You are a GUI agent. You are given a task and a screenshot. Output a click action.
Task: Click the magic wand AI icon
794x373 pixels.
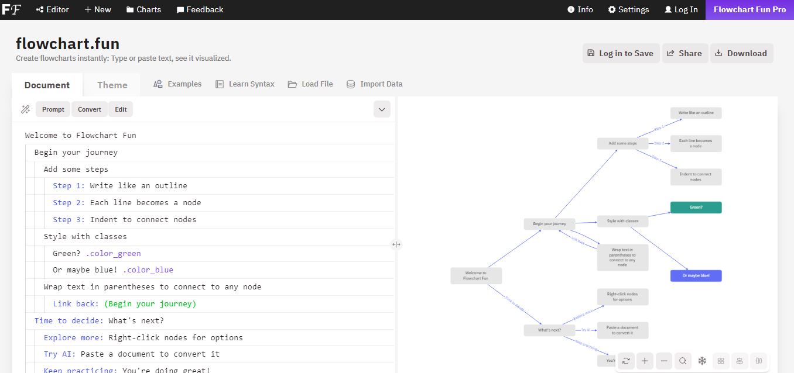(25, 109)
